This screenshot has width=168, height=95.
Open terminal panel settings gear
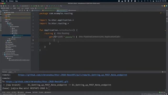pyautogui.click(x=163, y=72)
